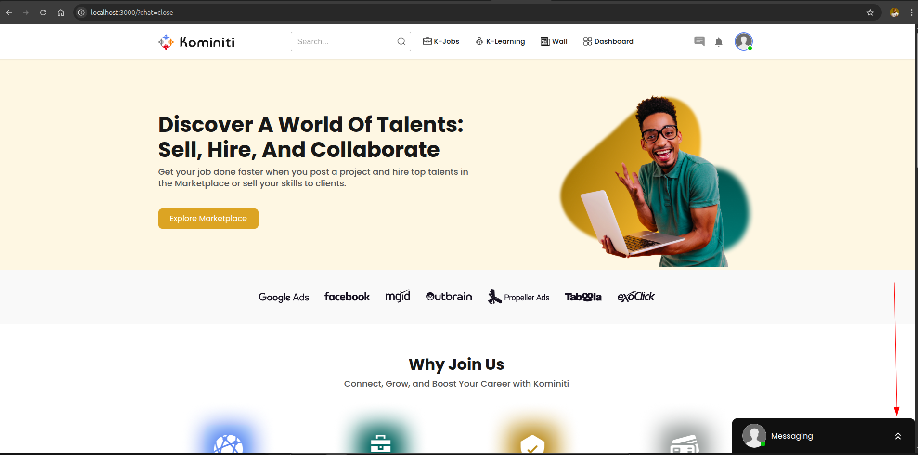Open the user profile avatar menu
Viewport: 918px width, 455px height.
[744, 41]
